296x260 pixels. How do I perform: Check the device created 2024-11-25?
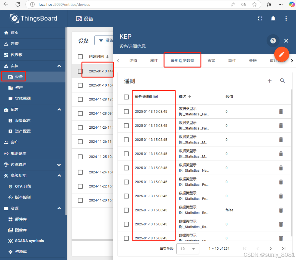80,157
